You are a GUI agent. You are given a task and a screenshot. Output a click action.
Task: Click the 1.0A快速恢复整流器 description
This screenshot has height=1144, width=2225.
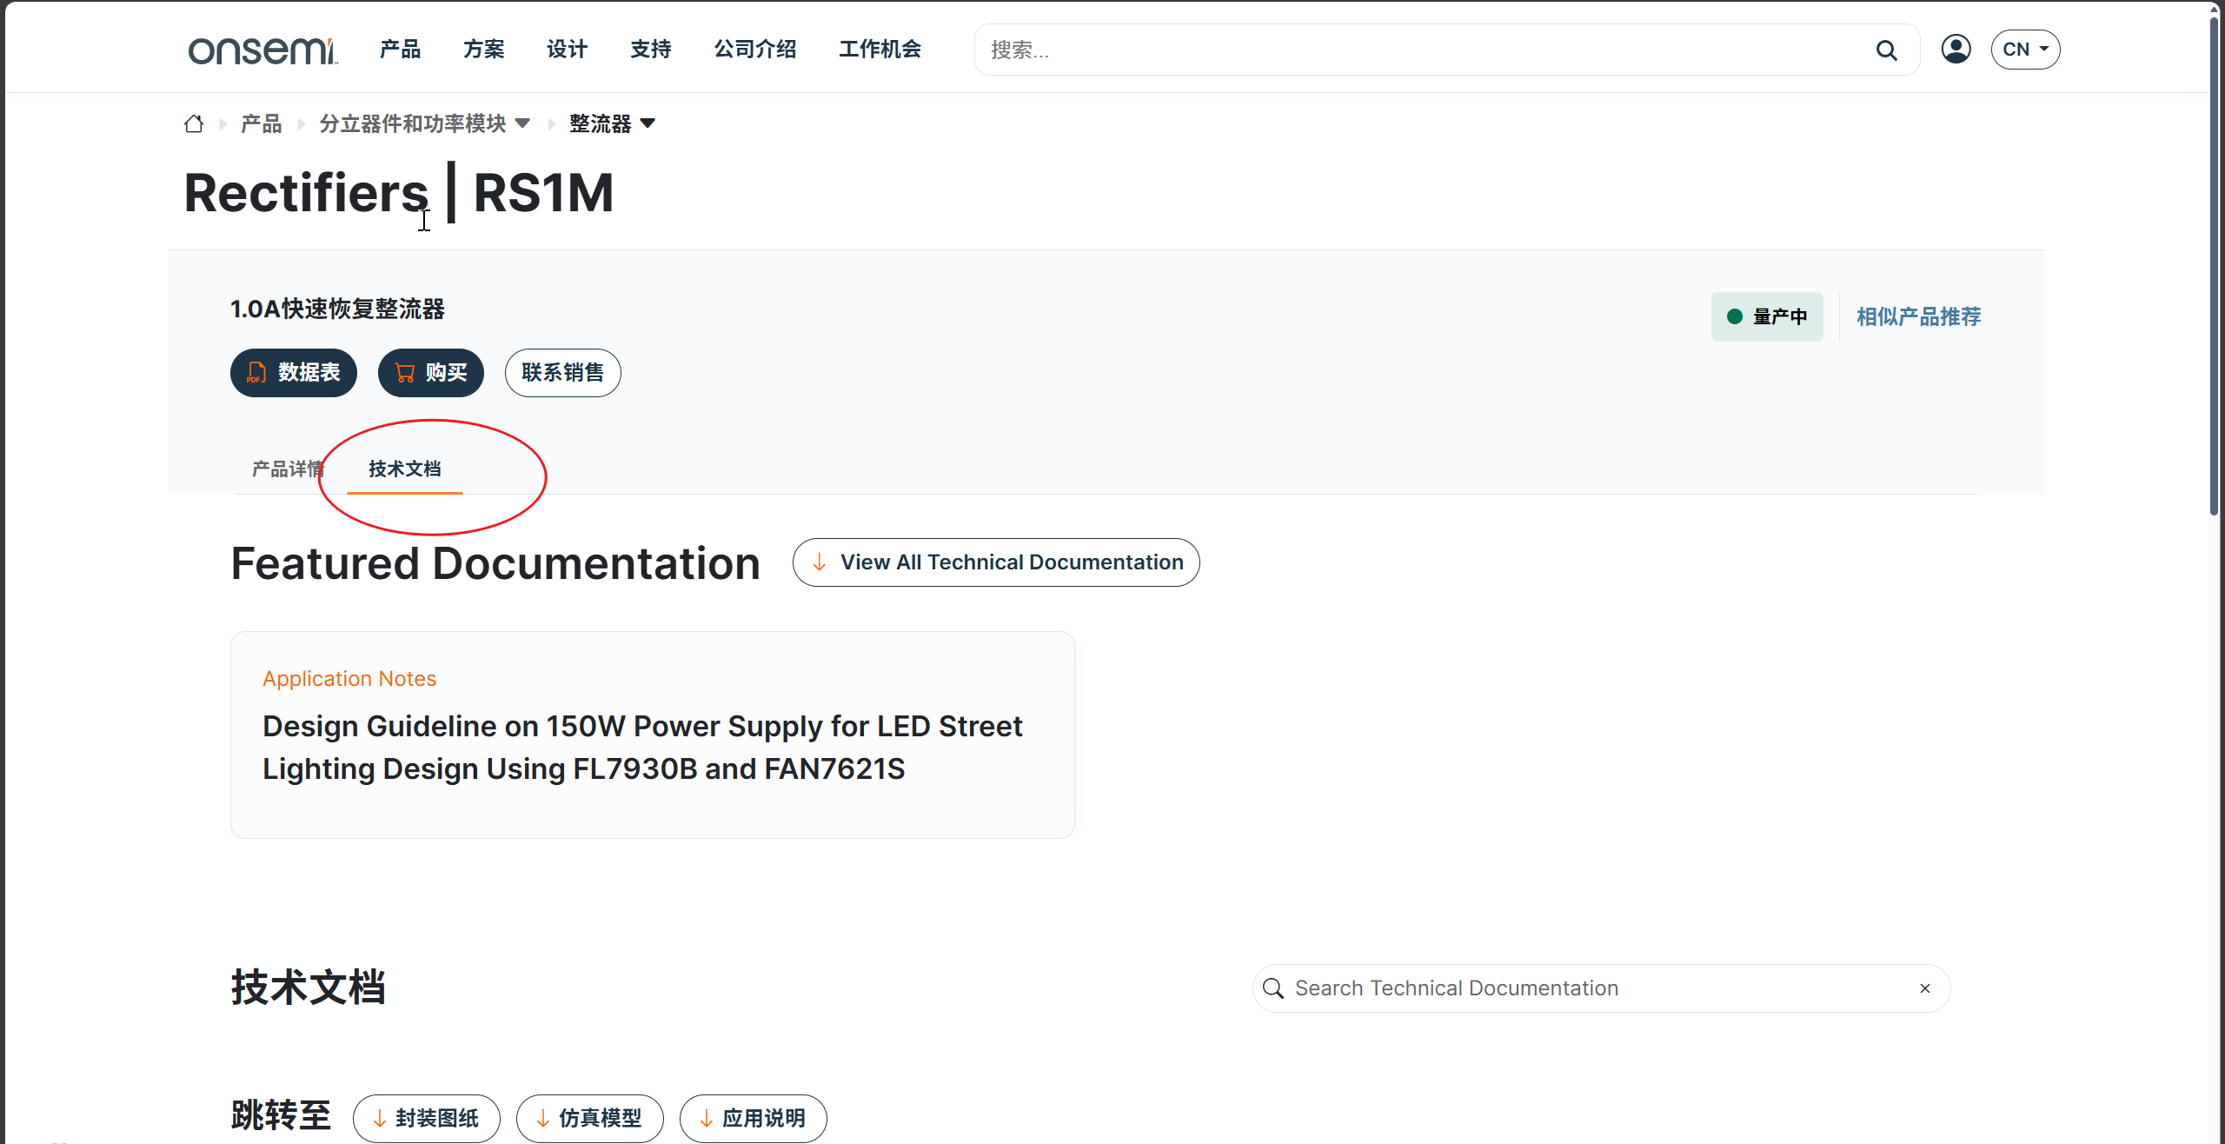click(337, 309)
